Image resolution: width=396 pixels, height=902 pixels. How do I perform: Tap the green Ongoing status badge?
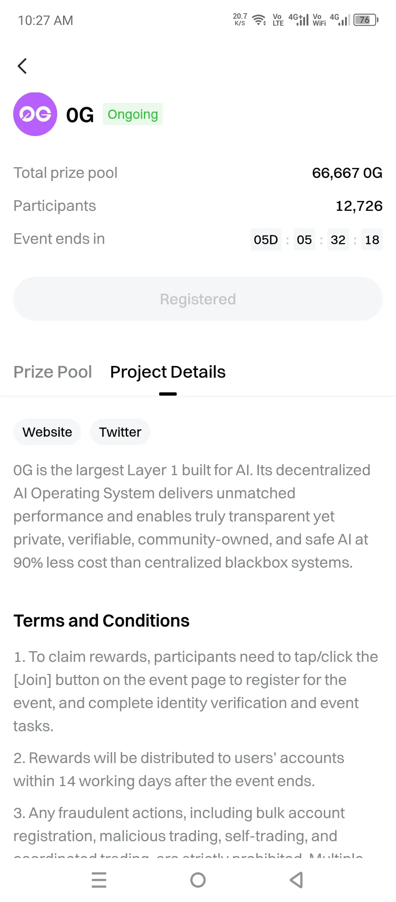coord(133,114)
